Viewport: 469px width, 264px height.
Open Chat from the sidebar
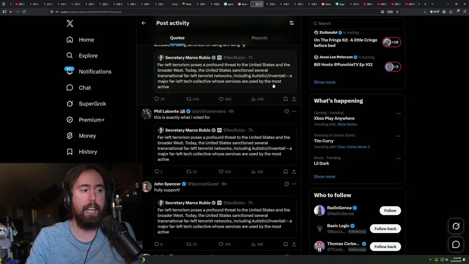[78, 88]
